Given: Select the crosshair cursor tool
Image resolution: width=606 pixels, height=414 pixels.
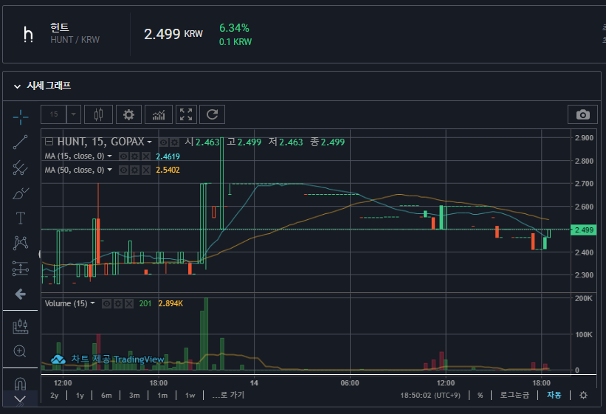Looking at the screenshot, I should pos(20,117).
